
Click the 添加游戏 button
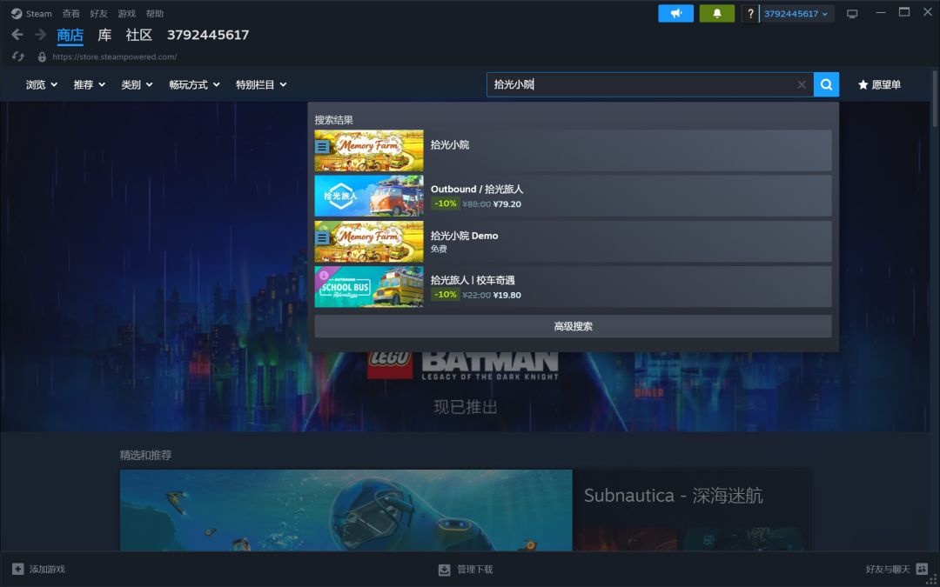(39, 569)
